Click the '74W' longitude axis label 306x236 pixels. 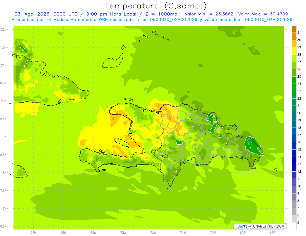(x=93, y=233)
